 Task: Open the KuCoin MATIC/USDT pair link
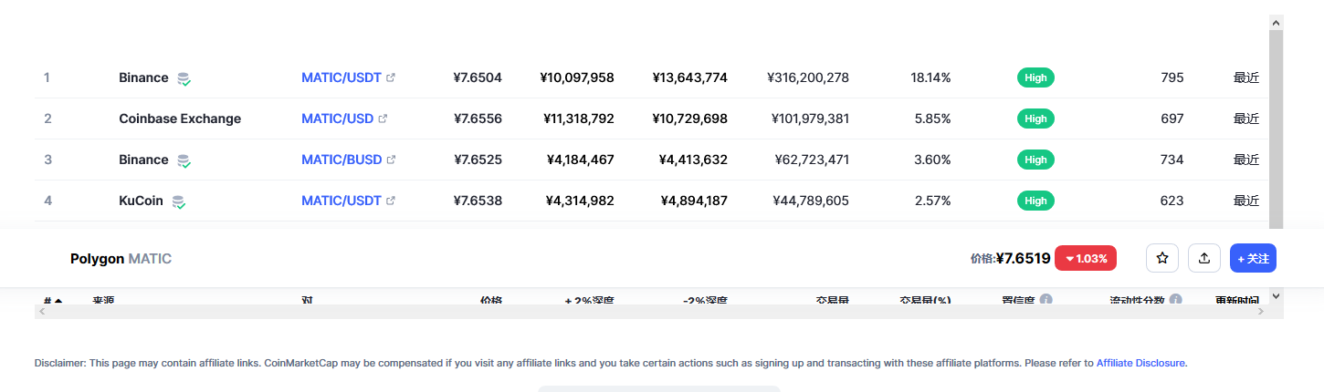pyautogui.click(x=341, y=201)
